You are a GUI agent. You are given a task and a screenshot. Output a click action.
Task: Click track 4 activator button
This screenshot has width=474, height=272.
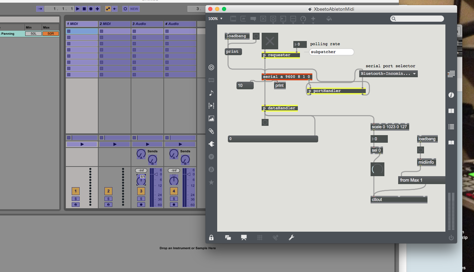click(174, 191)
